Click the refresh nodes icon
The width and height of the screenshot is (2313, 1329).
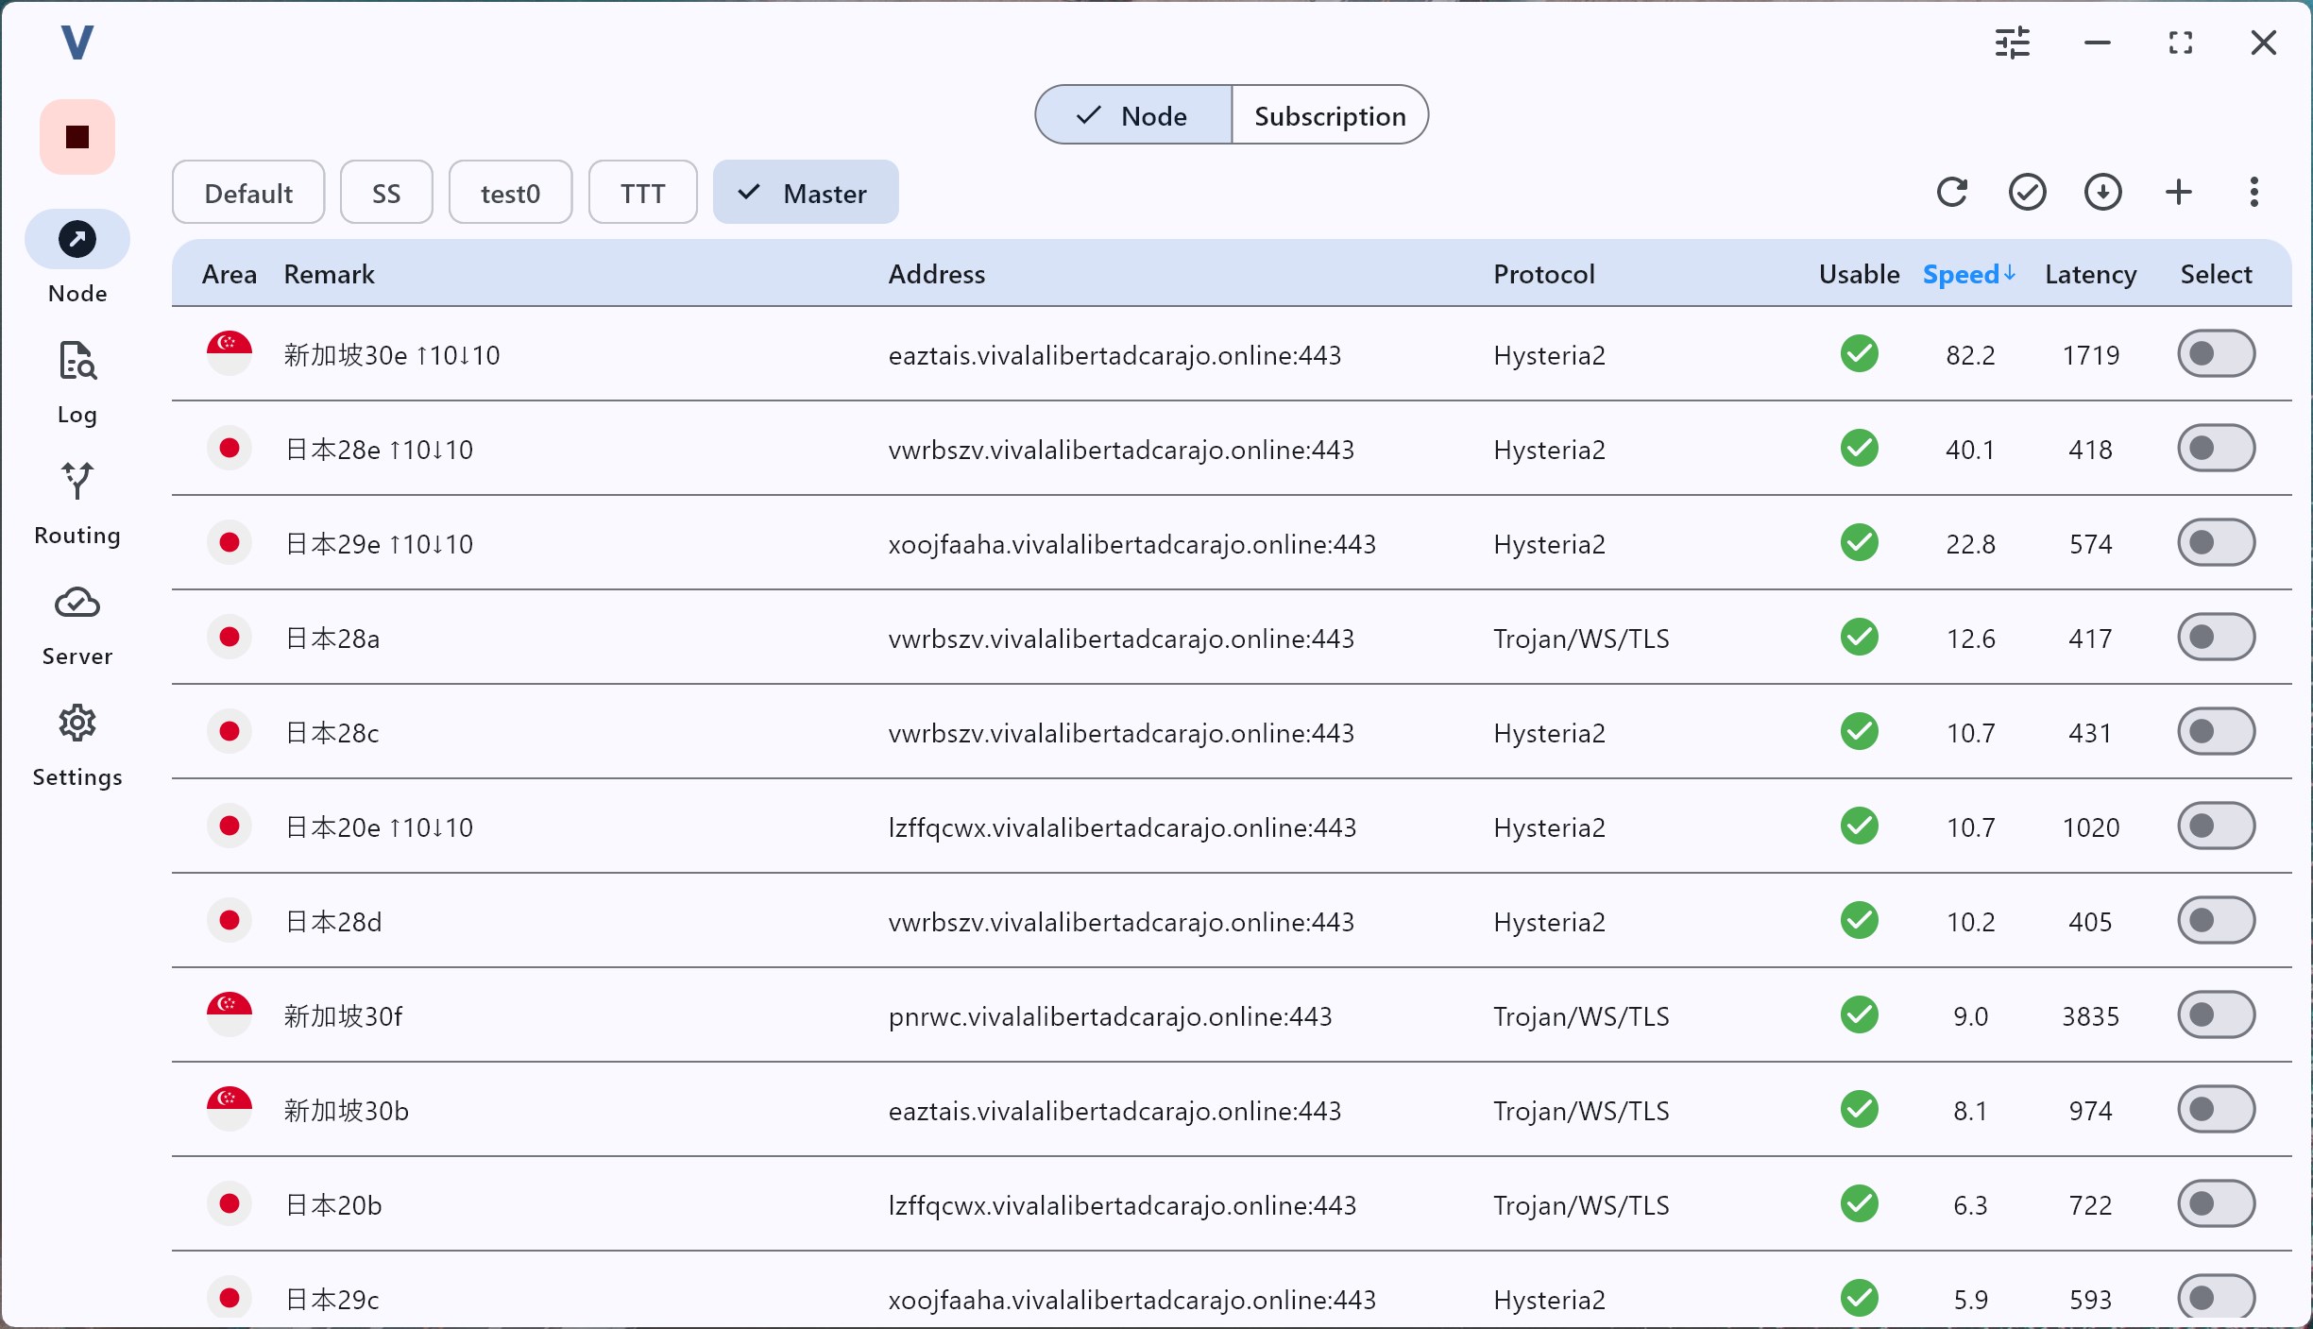pyautogui.click(x=1952, y=193)
